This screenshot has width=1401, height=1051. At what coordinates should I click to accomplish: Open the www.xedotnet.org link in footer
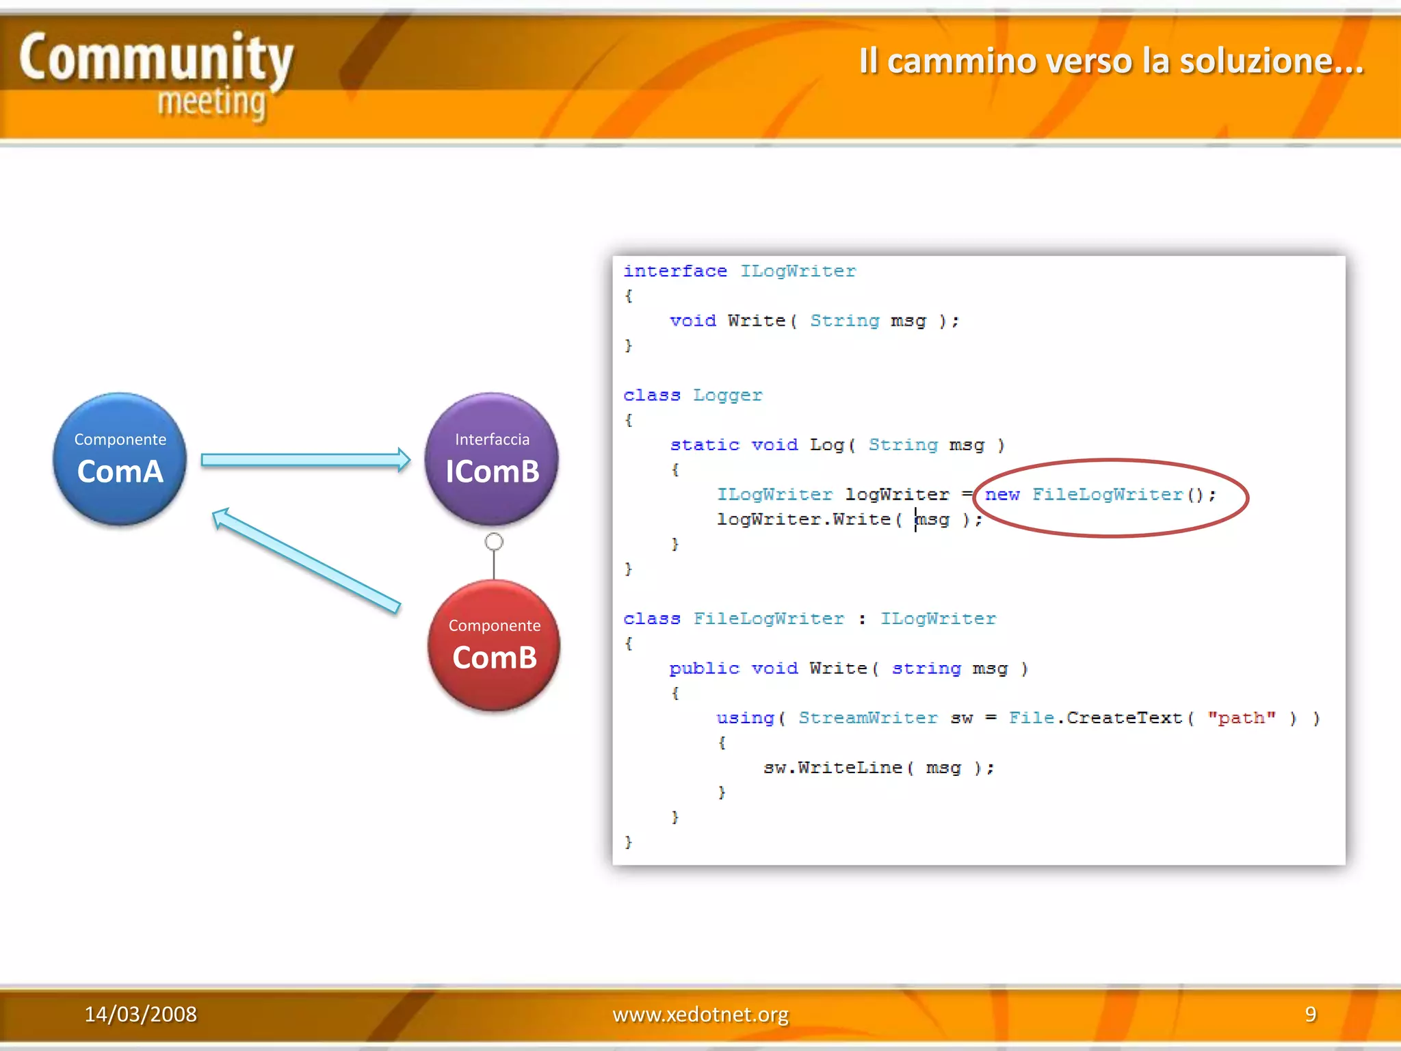click(700, 1014)
